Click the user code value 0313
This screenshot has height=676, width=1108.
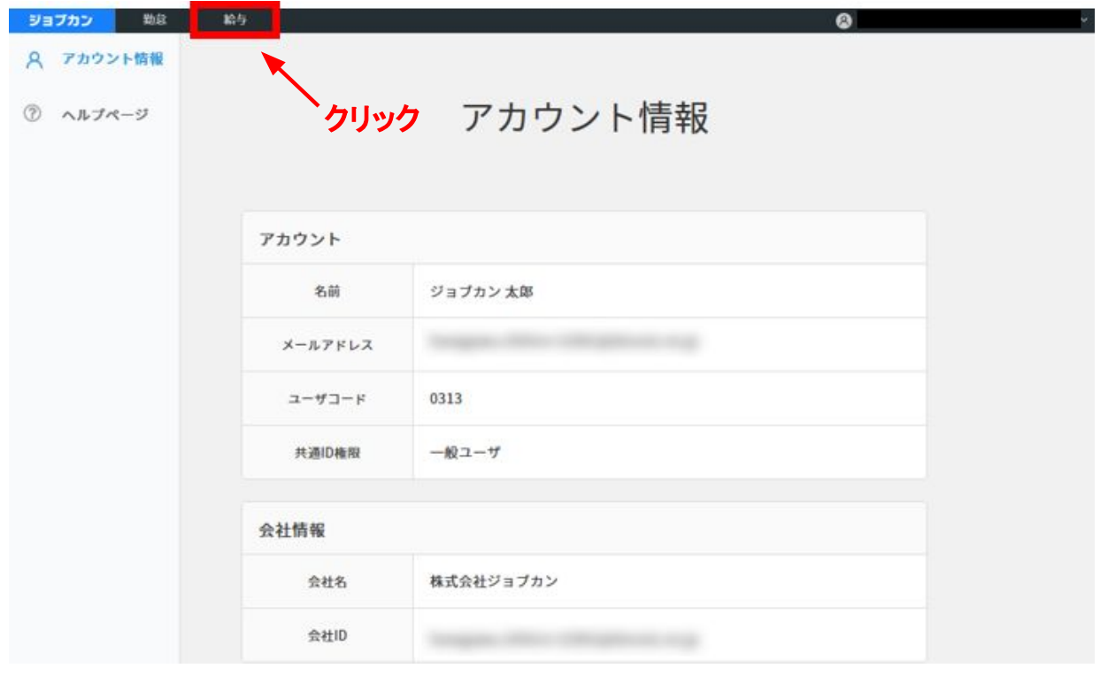[x=445, y=398]
